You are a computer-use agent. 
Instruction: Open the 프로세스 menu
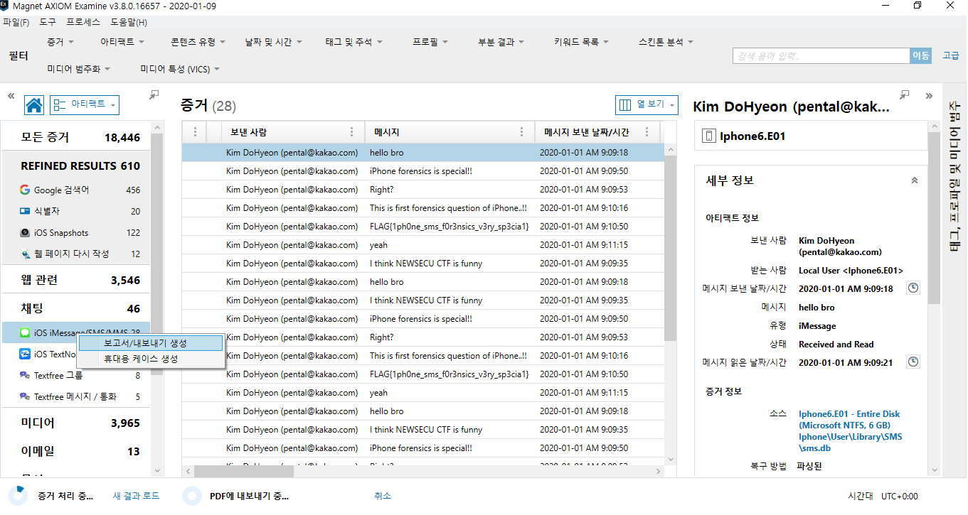pos(83,22)
